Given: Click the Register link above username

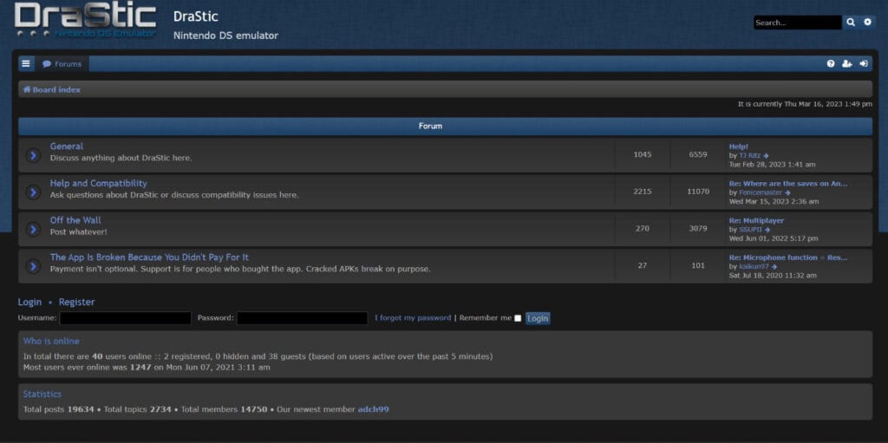Looking at the screenshot, I should coord(77,302).
